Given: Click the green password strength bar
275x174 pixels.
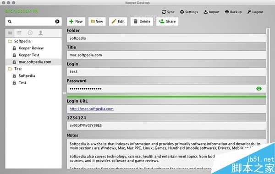Looking at the screenshot, I should 166,97.
